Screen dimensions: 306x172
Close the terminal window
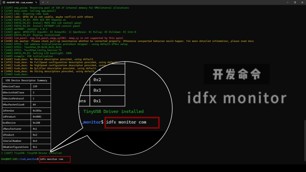coord(302,2)
